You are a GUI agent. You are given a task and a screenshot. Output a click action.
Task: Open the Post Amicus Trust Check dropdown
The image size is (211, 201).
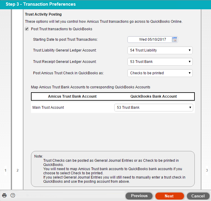pyautogui.click(x=160, y=73)
